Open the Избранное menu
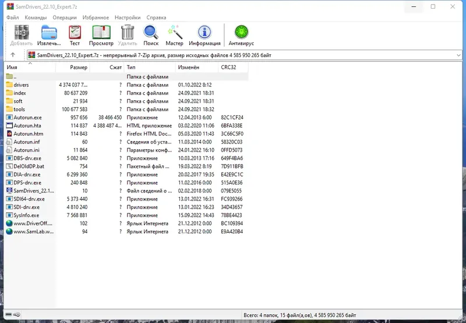 96,17
